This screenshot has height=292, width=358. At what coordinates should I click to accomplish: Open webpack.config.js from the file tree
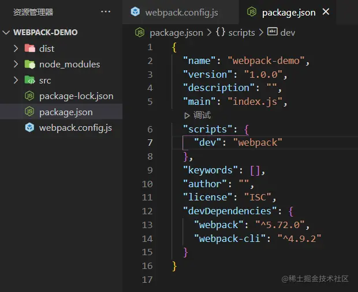(x=61, y=127)
